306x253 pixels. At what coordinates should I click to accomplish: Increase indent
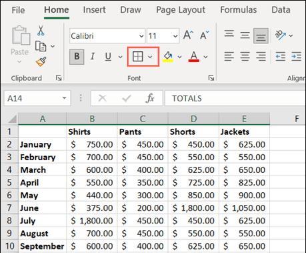pos(297,56)
